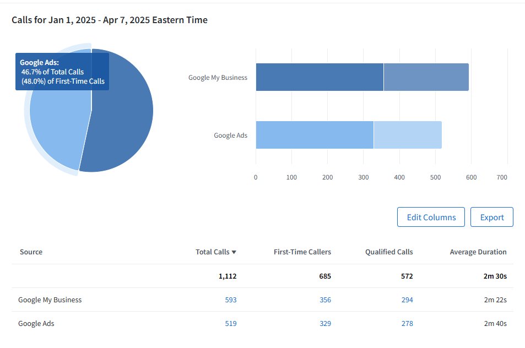Click the 700 axis label
Viewport: 525px width, 348px height.
tap(502, 177)
